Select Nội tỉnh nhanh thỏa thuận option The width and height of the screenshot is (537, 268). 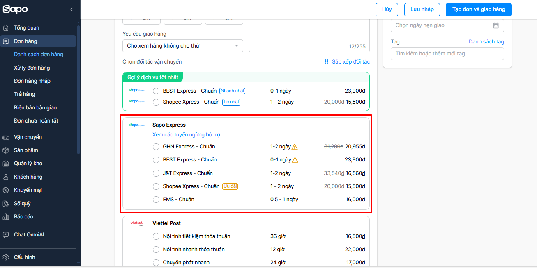tap(156, 250)
